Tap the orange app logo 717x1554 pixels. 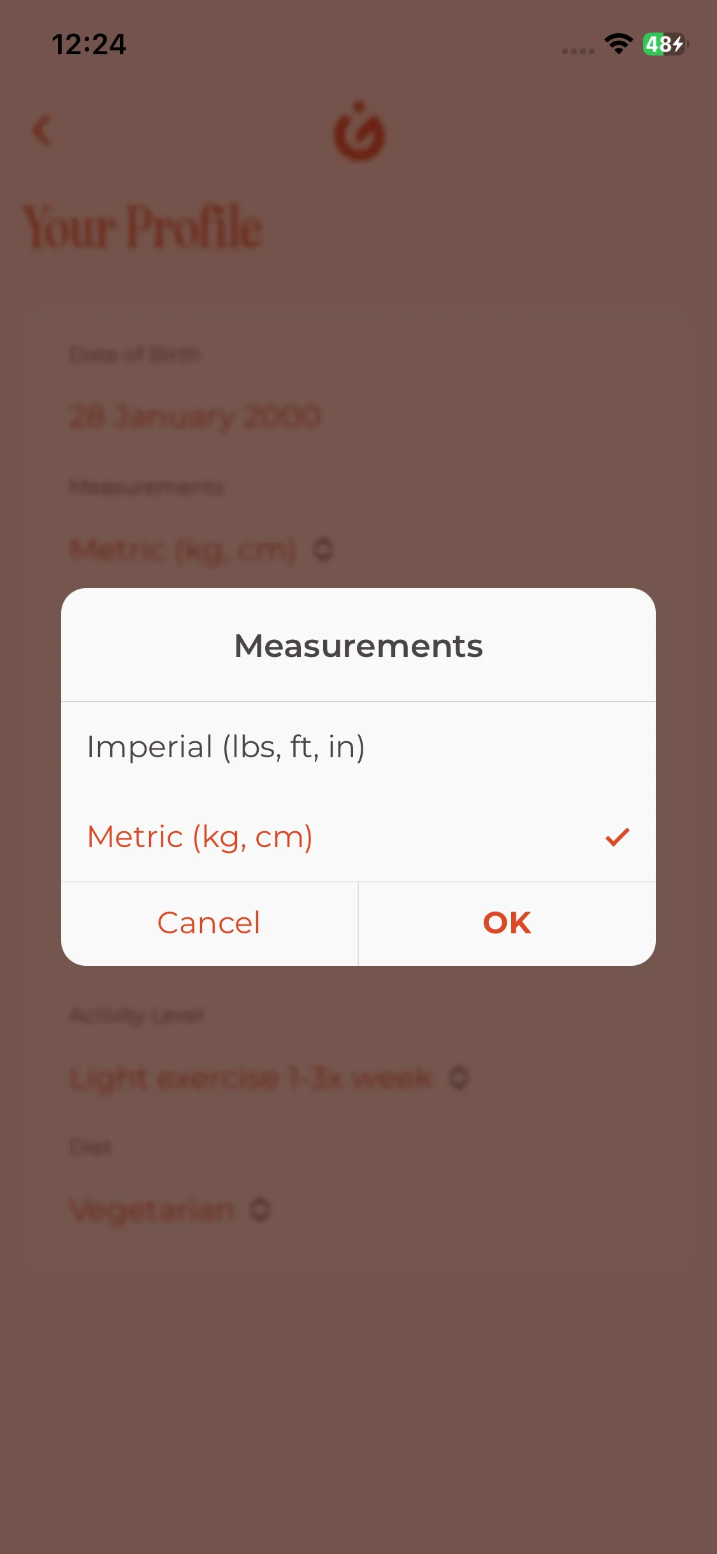coord(359,132)
